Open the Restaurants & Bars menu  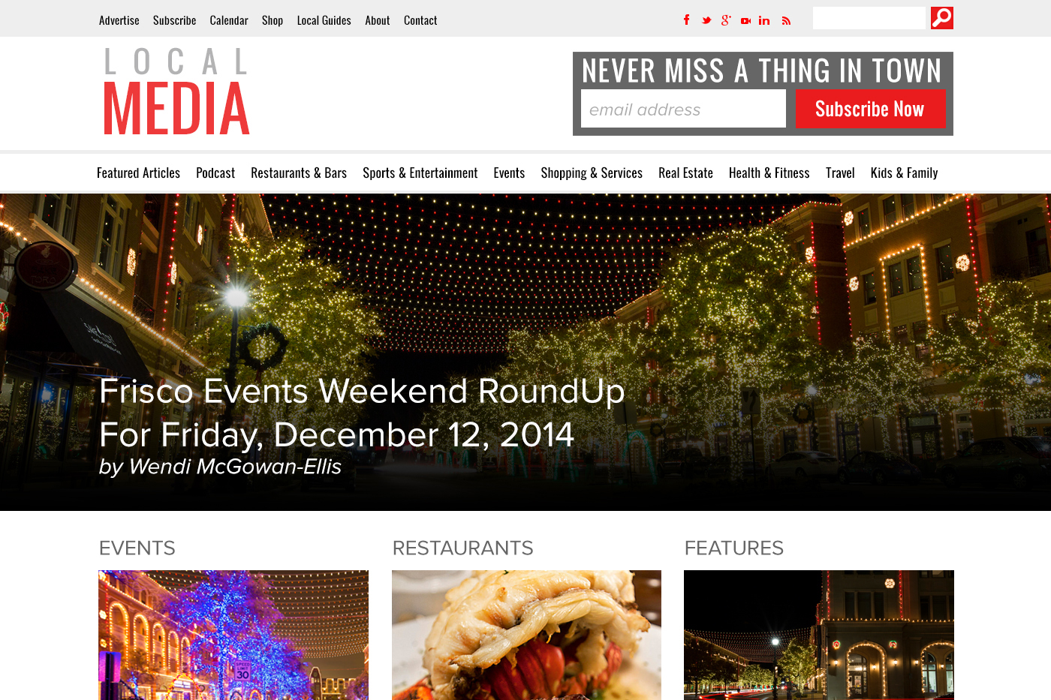[x=299, y=173]
